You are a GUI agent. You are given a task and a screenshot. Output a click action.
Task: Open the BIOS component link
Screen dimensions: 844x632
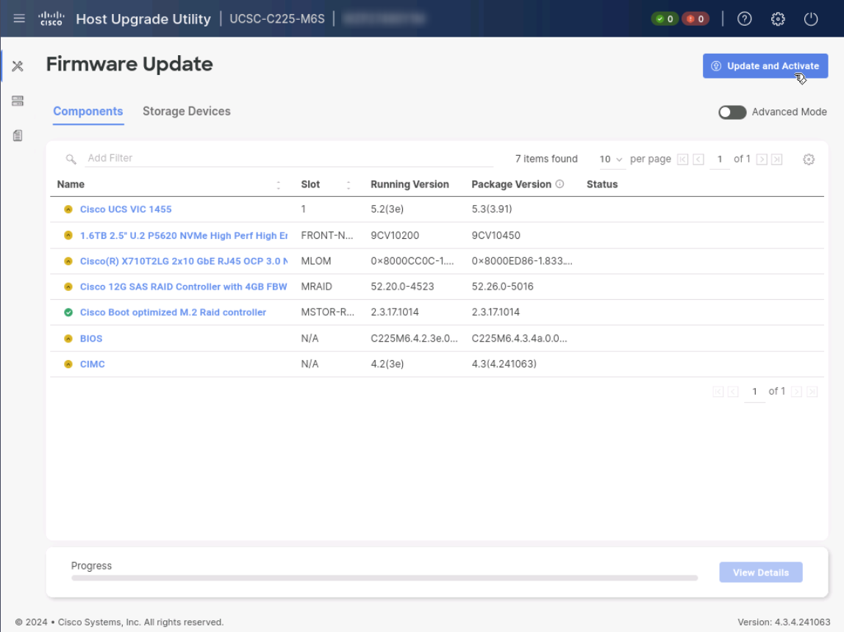91,338
